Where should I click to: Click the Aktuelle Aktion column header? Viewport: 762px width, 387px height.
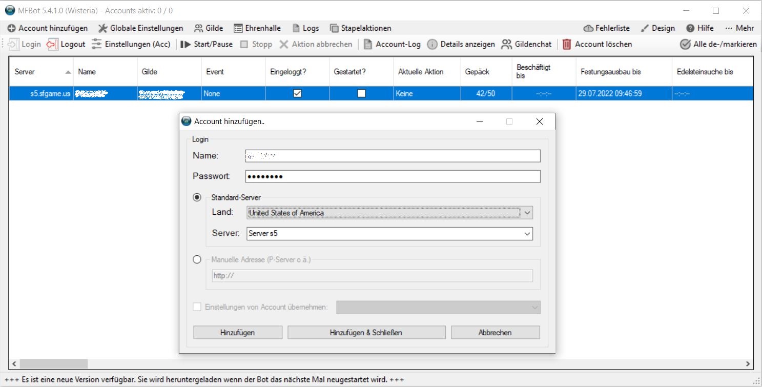coord(427,72)
